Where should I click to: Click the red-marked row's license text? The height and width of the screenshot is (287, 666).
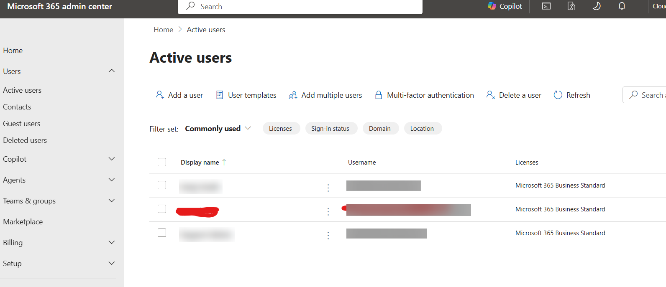point(560,209)
